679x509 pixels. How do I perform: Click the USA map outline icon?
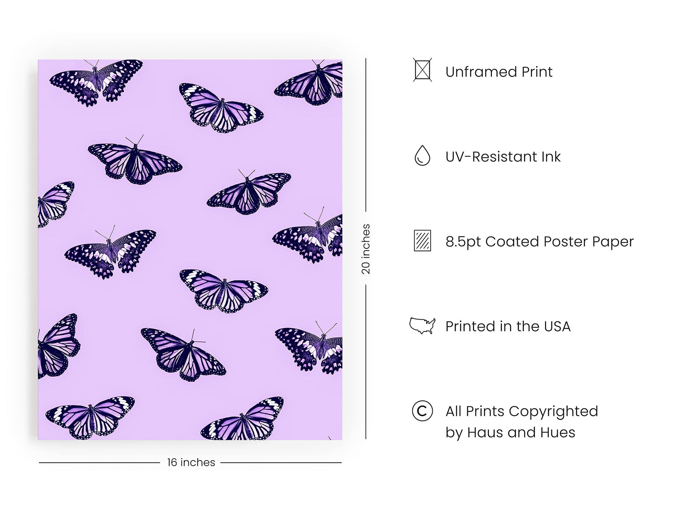pos(422,326)
